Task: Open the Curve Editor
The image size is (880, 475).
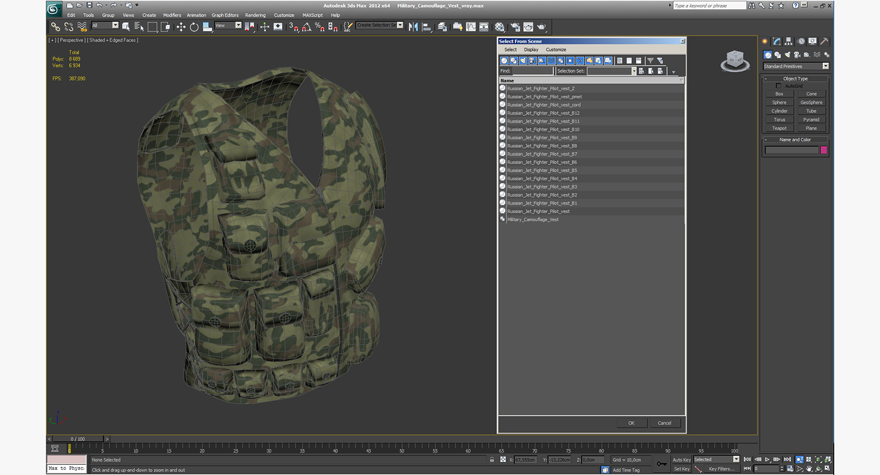Action: point(471,27)
